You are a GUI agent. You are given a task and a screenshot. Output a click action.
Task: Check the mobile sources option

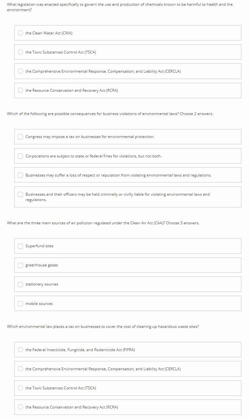tap(20, 303)
